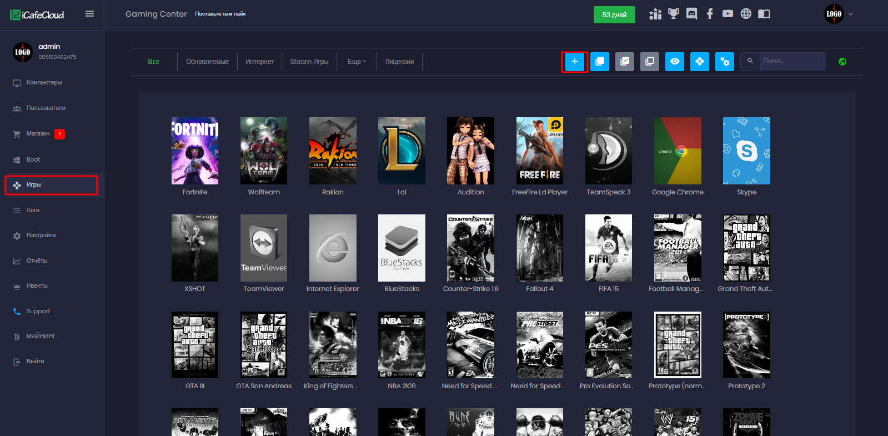Image resolution: width=888 pixels, height=436 pixels.
Task: Click the gray stacked-squares button with a checkmark
Action: coord(625,62)
